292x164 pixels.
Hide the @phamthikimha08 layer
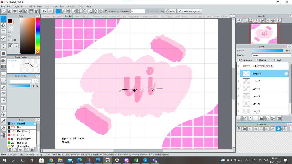coord(238,66)
